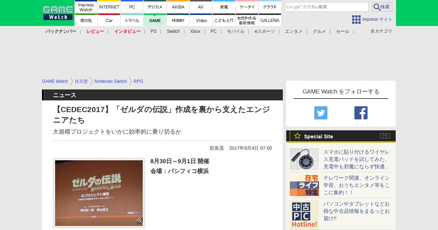Select the active GAME tab
Viewport: 438px width, 230px height.
coord(155,20)
